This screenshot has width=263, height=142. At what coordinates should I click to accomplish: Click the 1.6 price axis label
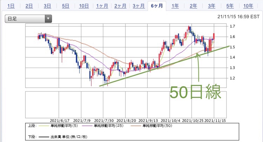pyautogui.click(x=232, y=37)
